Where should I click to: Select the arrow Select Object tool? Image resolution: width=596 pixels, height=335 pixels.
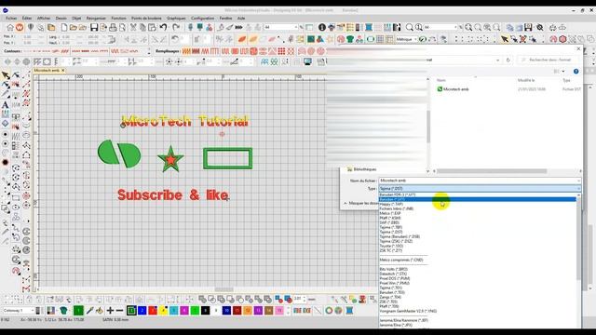6,75
